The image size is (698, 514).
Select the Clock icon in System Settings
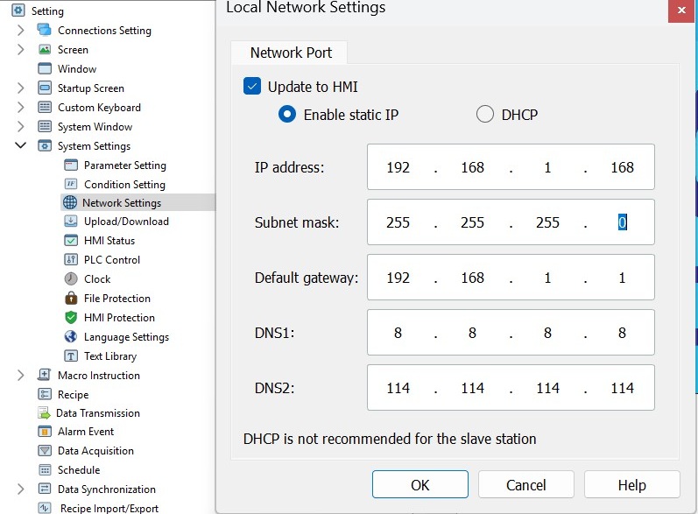[x=71, y=278]
